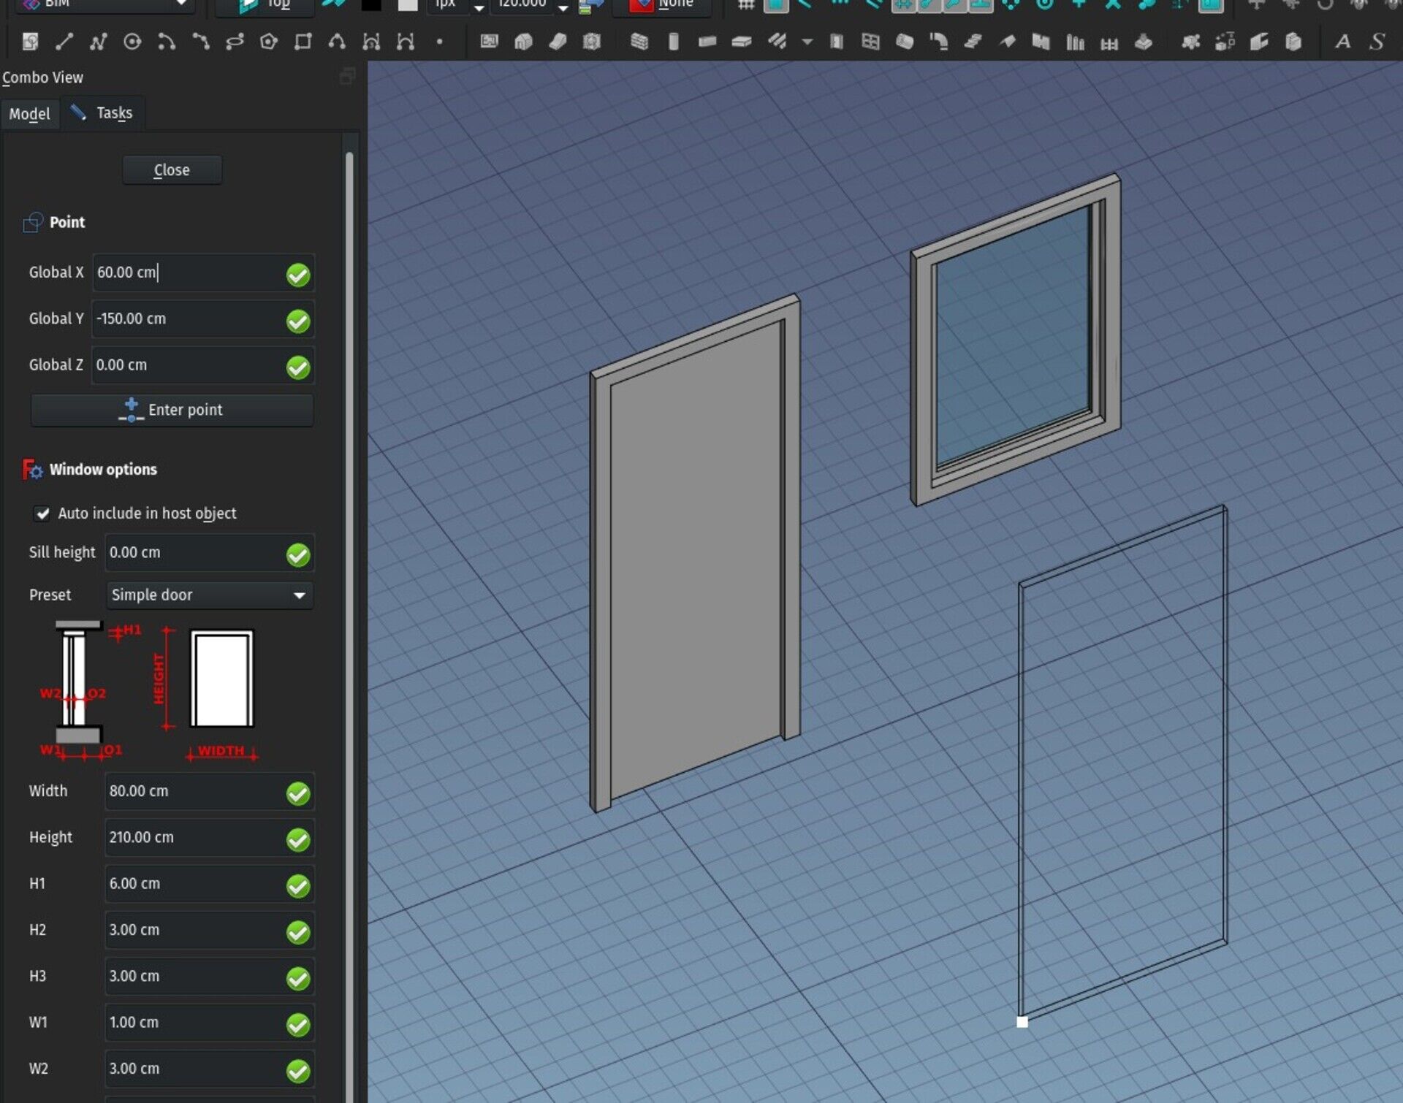Open the font size 120.000 dropdown arrow
The image size is (1403, 1103).
563,7
